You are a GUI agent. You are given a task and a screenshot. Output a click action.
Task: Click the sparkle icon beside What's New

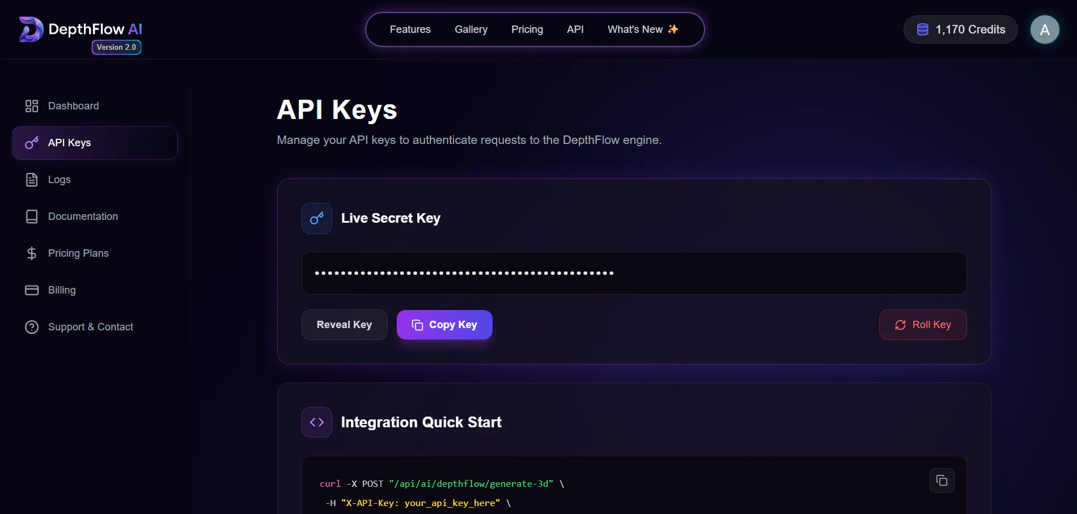click(673, 29)
